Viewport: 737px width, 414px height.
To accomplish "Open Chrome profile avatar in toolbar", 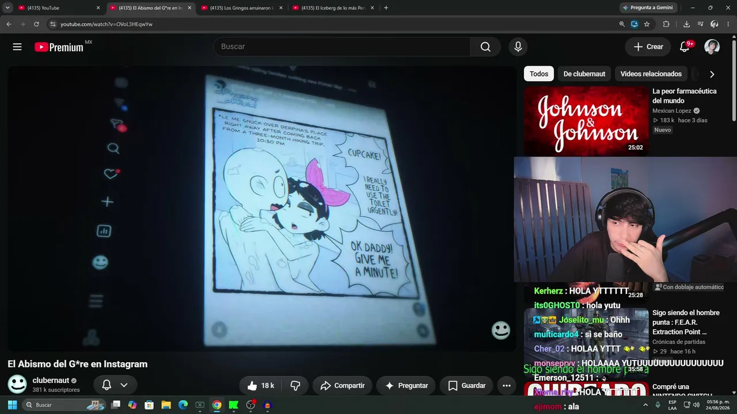I will (x=714, y=24).
